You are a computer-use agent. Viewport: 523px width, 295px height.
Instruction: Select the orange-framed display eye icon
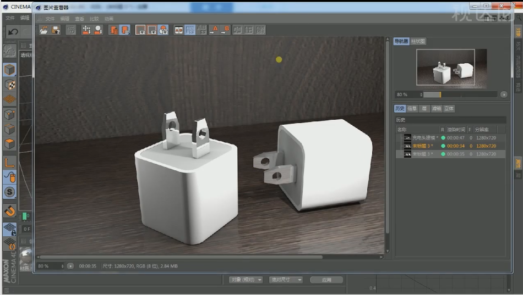[x=152, y=30]
